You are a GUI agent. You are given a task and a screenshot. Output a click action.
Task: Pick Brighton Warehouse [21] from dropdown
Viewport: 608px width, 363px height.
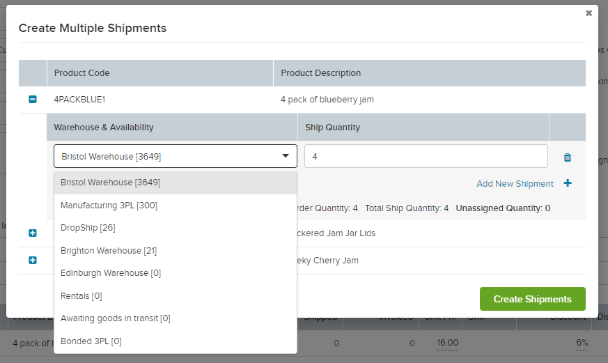pos(109,251)
